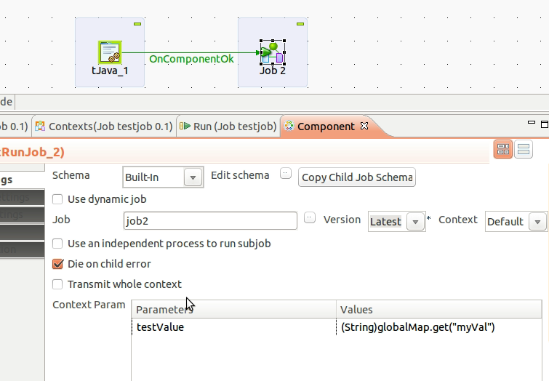Click the Copy Child Job Schema button
Screen dimensions: 549x381
pos(357,177)
